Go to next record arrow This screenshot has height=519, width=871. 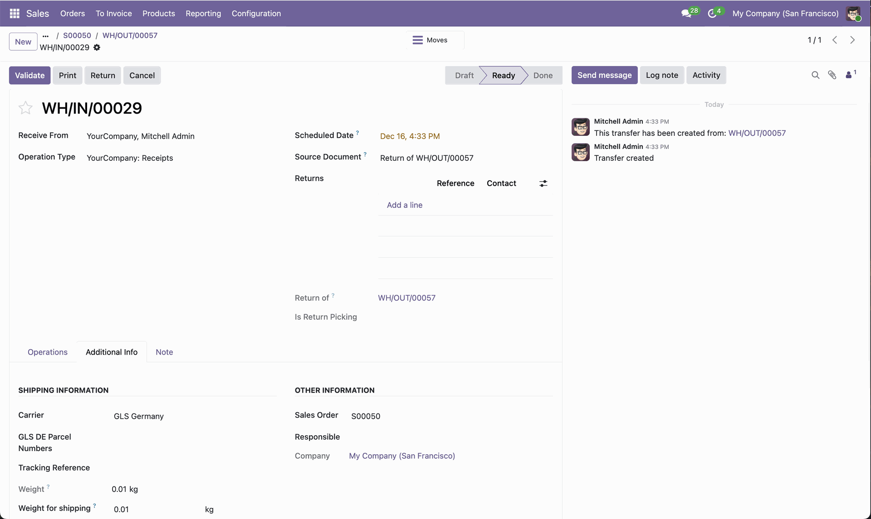tap(852, 40)
